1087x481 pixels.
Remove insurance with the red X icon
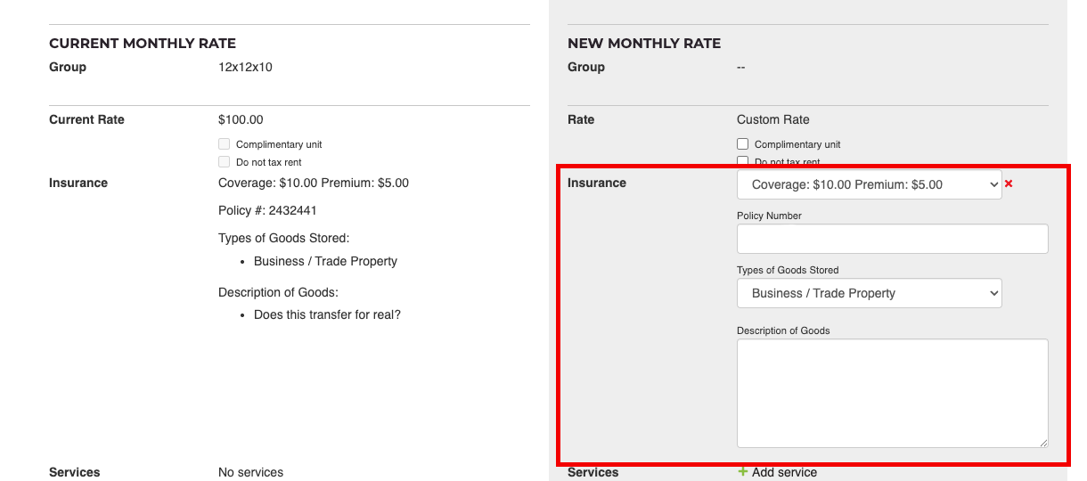(1009, 183)
